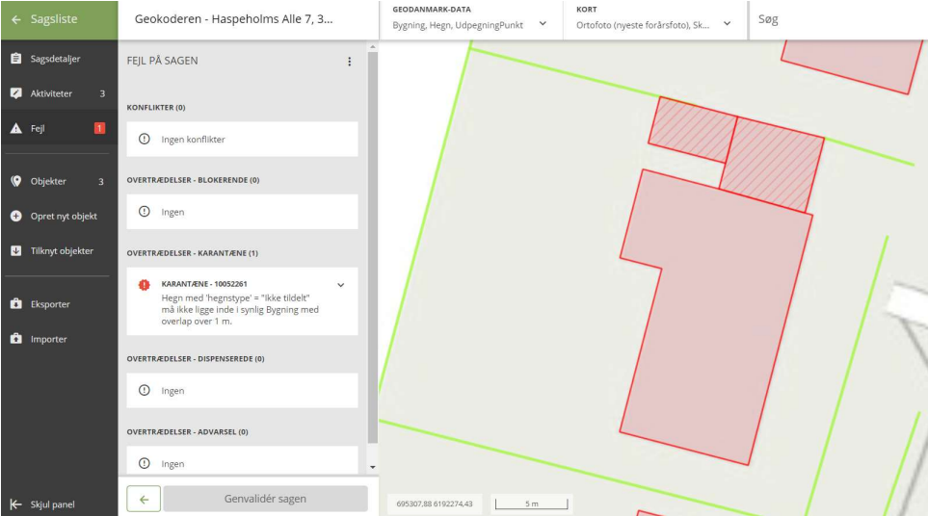Collapse sidebar with Skjul panel
The image size is (928, 516).
click(x=43, y=504)
